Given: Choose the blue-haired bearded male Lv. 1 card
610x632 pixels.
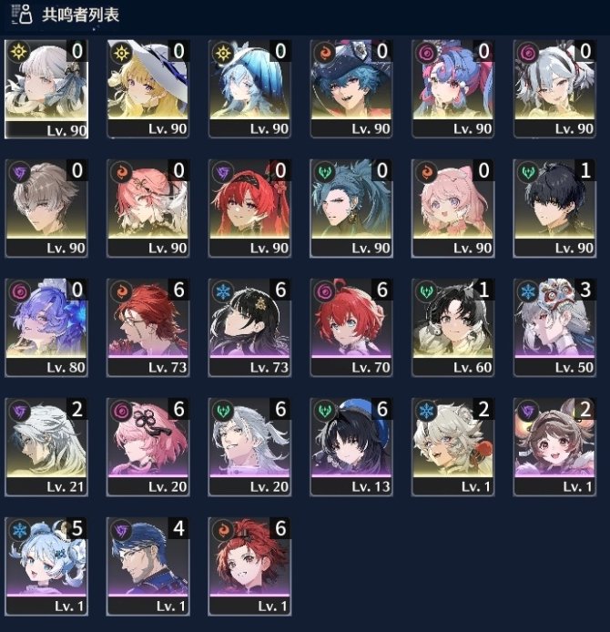Looking at the screenshot, I should point(147,566).
